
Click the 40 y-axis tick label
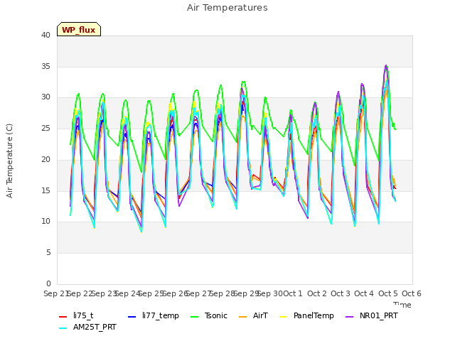pyautogui.click(x=45, y=35)
